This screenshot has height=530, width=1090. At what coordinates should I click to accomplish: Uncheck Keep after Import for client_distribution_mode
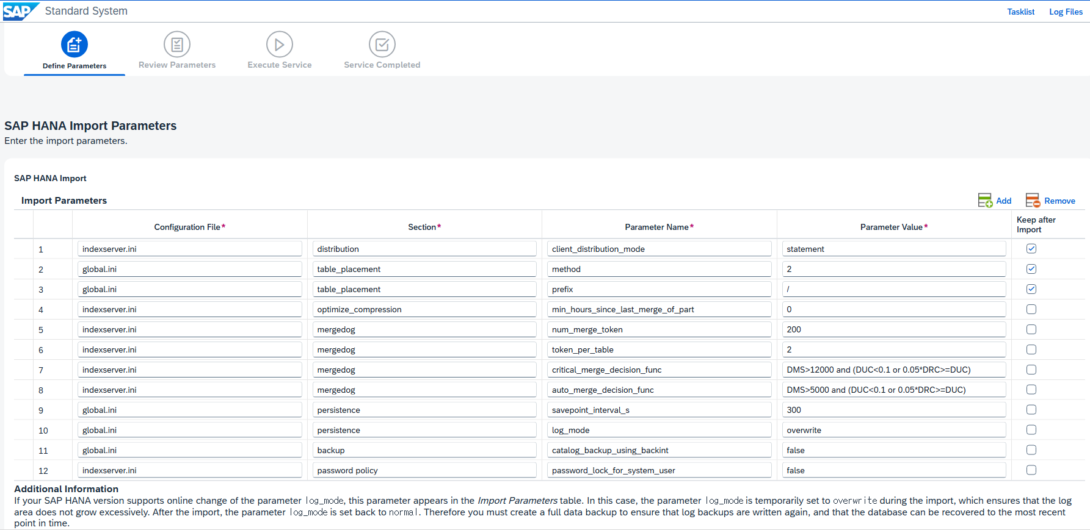[x=1031, y=249]
